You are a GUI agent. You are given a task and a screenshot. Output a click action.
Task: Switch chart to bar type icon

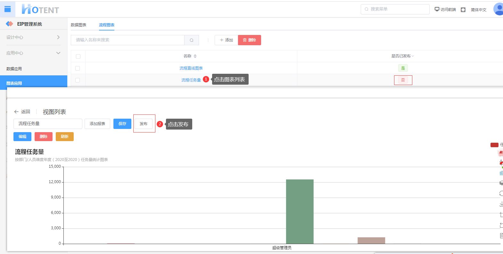501,173
